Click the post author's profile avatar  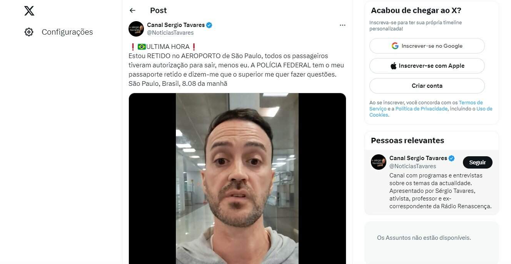[x=136, y=29]
